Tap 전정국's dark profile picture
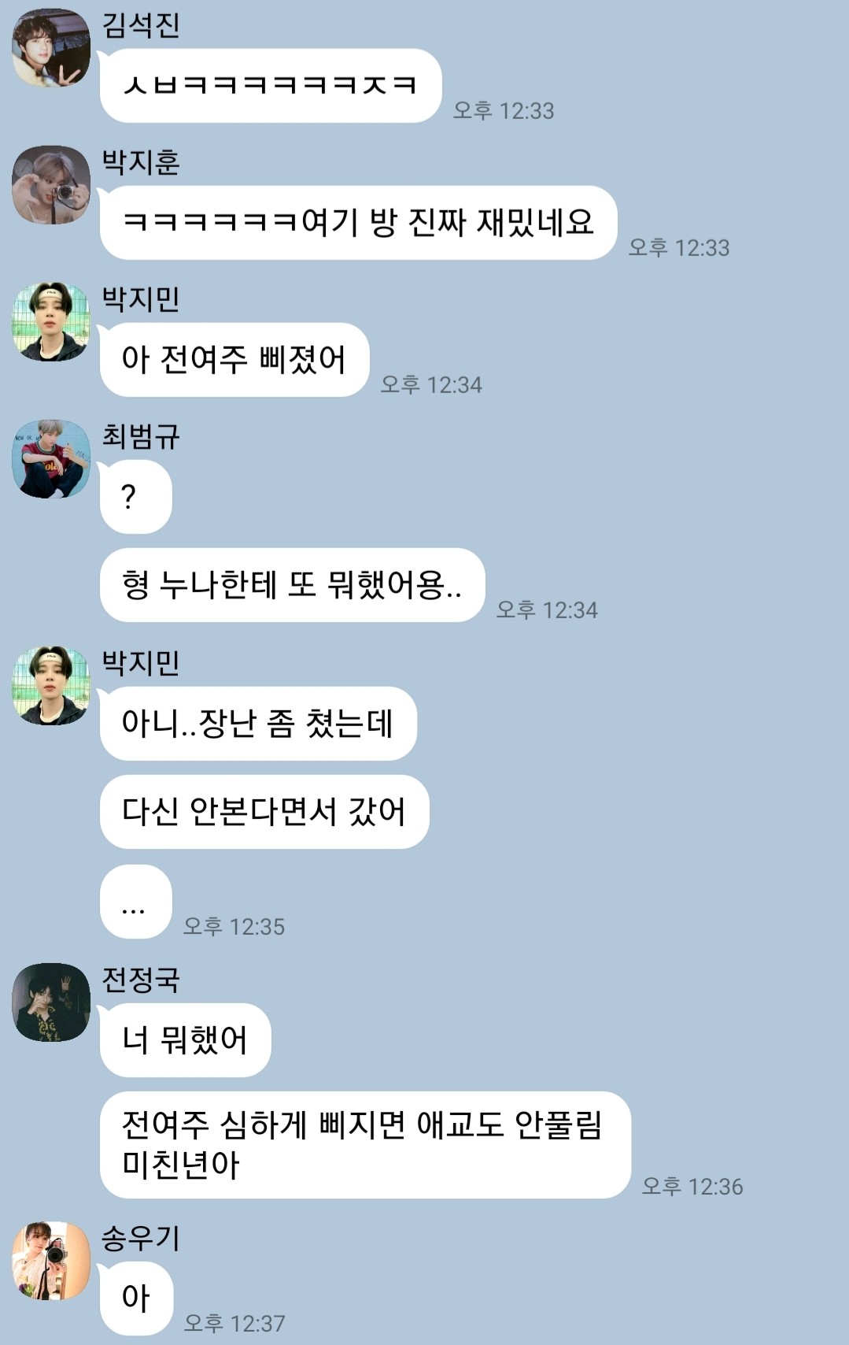 coord(51,1002)
